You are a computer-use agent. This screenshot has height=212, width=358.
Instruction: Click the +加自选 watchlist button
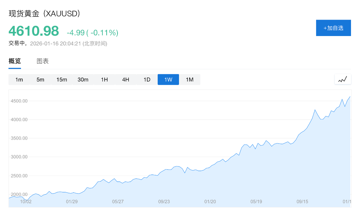[x=333, y=28]
